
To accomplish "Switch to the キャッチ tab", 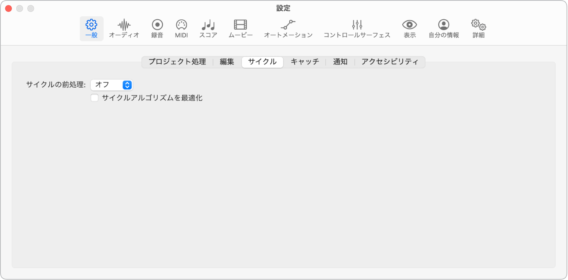I will click(x=305, y=62).
